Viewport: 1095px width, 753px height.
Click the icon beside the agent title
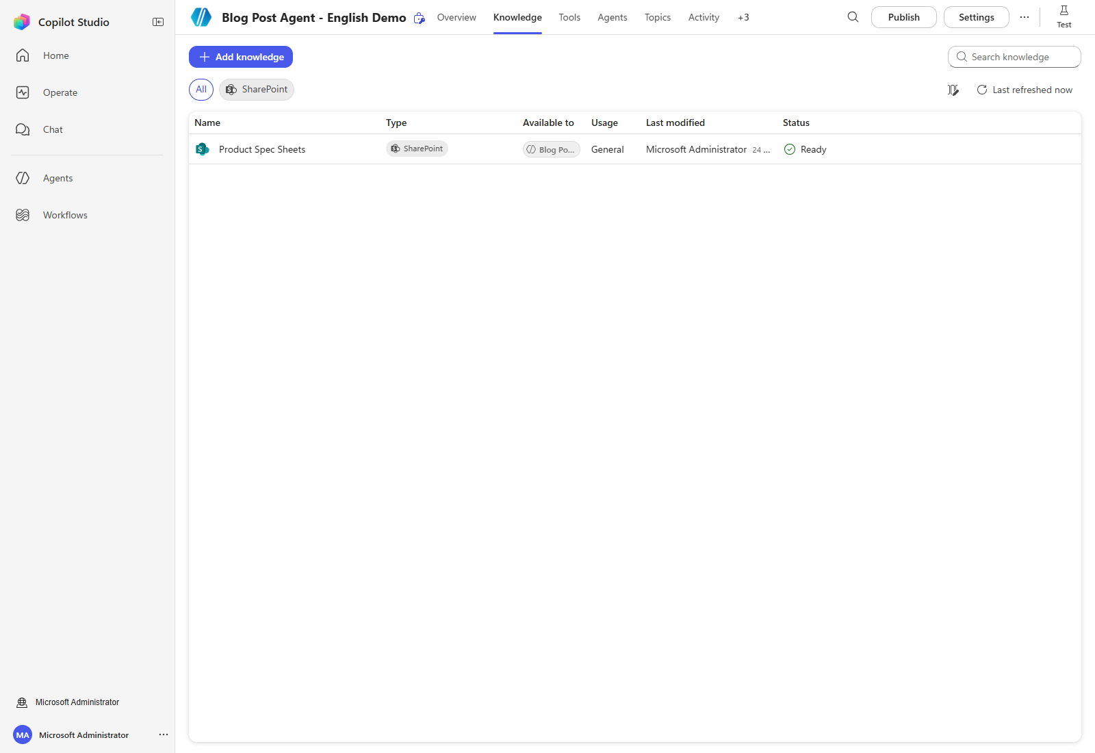(x=420, y=18)
